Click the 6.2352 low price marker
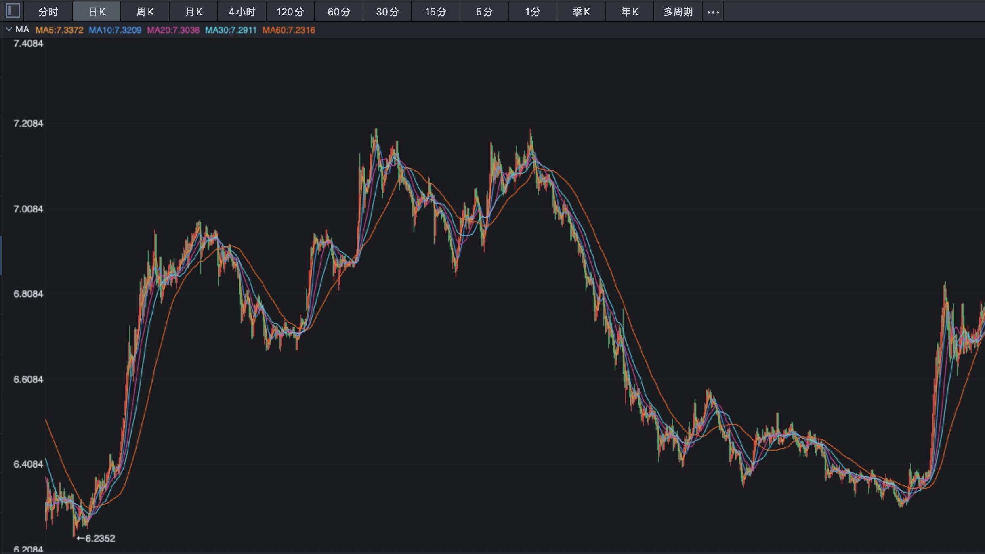The image size is (985, 554). (x=96, y=538)
